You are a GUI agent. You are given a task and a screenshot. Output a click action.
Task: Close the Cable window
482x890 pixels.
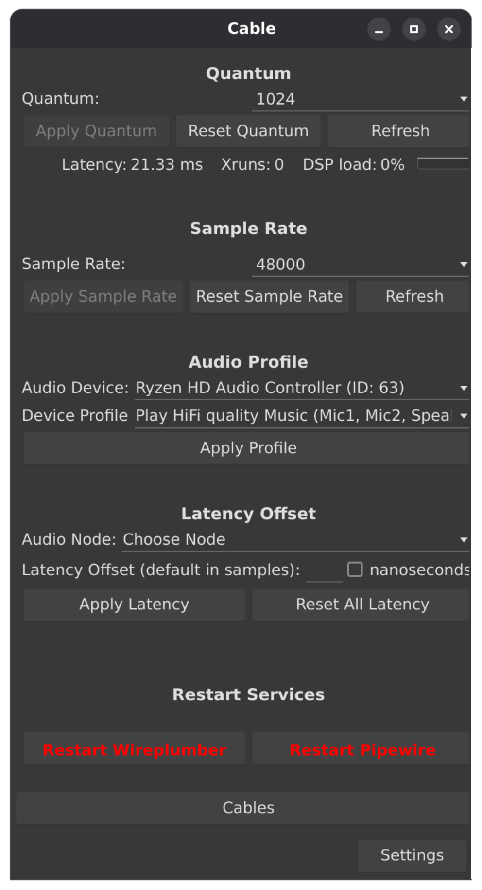pos(448,30)
